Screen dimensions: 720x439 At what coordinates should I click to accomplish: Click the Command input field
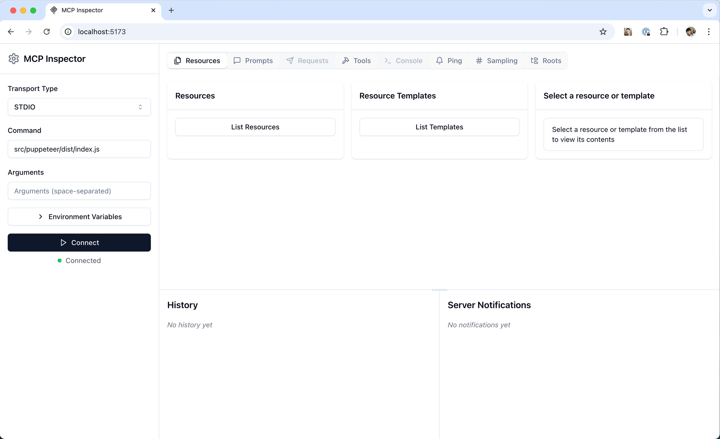[x=79, y=149]
